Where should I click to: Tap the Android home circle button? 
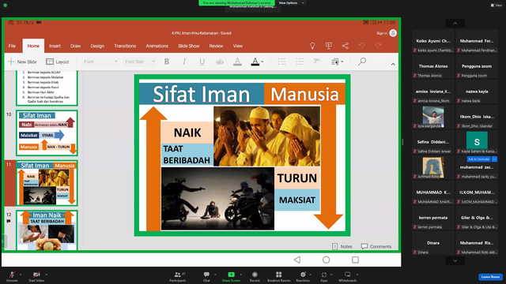pyautogui.click(x=327, y=260)
